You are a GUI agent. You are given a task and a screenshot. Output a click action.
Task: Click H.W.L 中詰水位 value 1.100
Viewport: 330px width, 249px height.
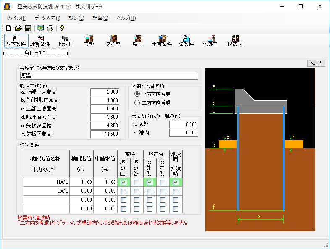(x=105, y=182)
